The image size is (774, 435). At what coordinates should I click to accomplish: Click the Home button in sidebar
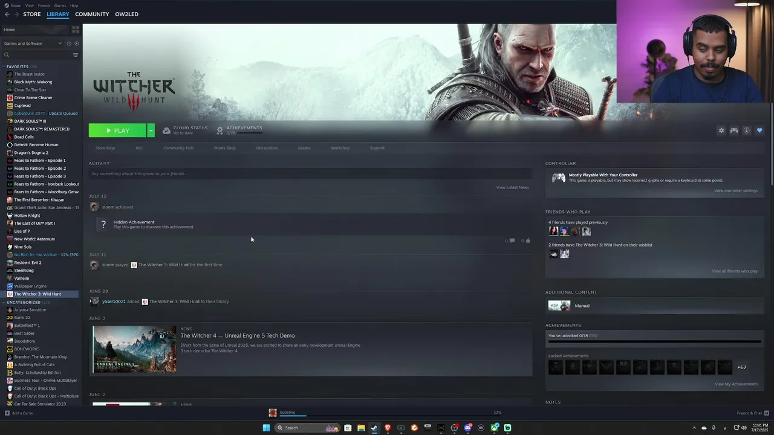coord(35,30)
